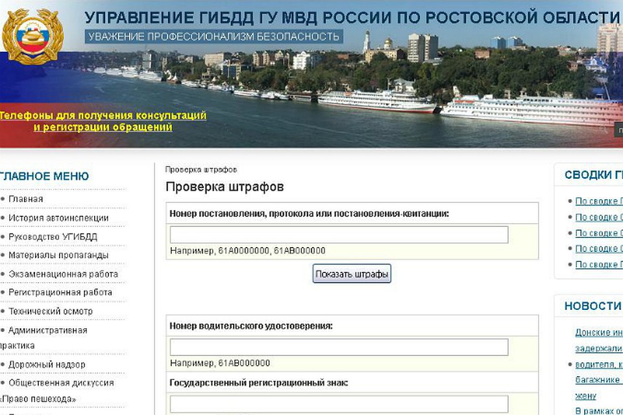Open the fifth По сводке link

[599, 265]
